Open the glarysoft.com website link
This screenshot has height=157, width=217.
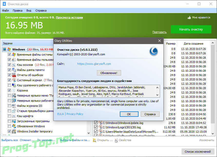click(94, 64)
